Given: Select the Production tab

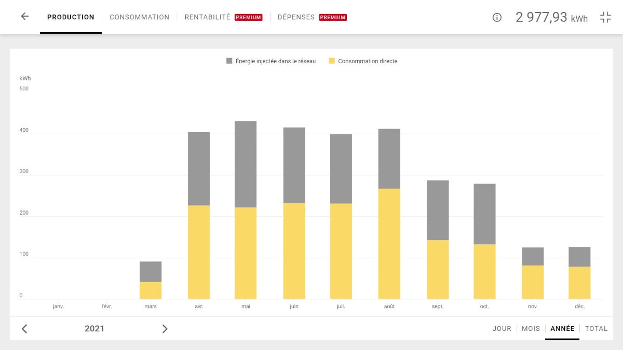Looking at the screenshot, I should pyautogui.click(x=71, y=17).
